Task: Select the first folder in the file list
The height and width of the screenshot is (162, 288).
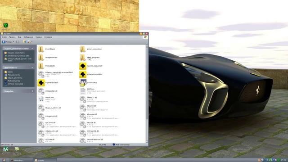Action: [41, 49]
